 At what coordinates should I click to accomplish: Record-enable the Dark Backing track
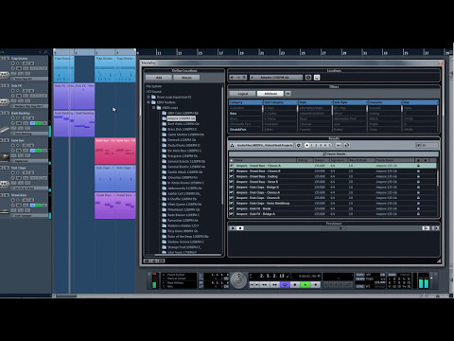pos(13,118)
